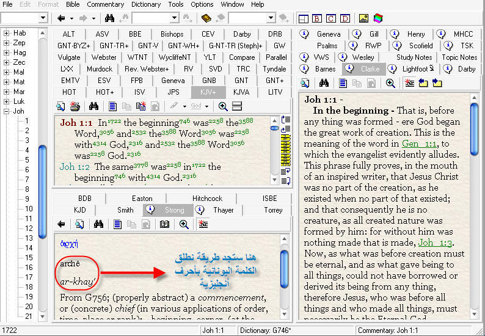Click the main toolbar binoculars search icon
Screen dimensions: 485x336
click(x=109, y=18)
